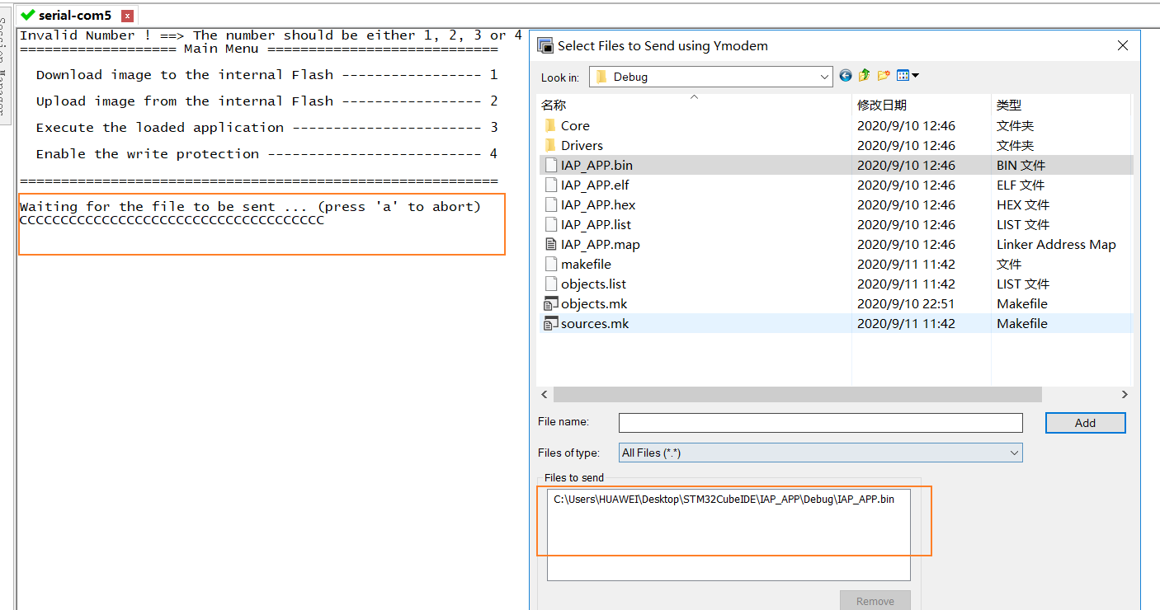Click the green checkmark on serial-com5 tab

(26, 14)
